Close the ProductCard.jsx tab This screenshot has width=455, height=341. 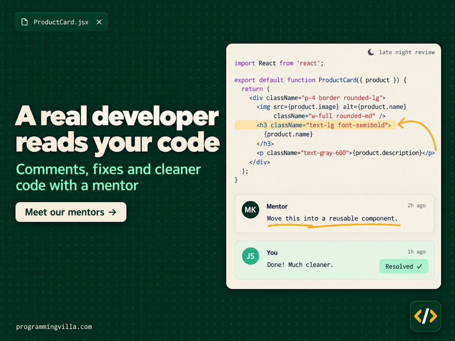pos(99,22)
